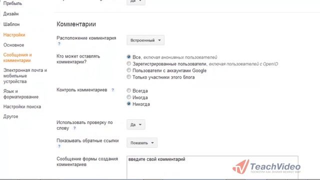
Task: Open the 'Встроенный' comment location dropdown
Action: click(145, 40)
